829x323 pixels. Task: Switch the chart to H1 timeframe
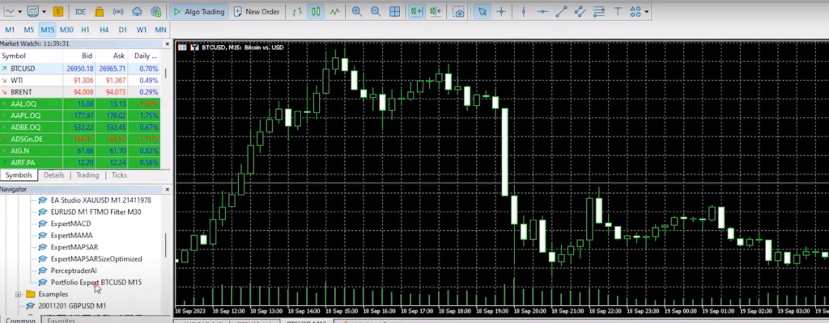point(85,30)
